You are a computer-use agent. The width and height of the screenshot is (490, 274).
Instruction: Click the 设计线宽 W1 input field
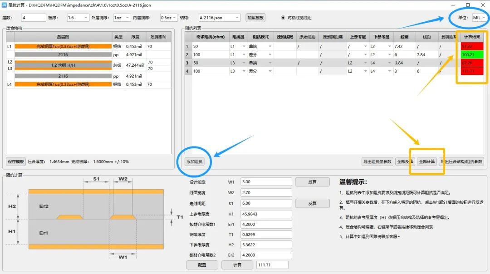[266, 182]
